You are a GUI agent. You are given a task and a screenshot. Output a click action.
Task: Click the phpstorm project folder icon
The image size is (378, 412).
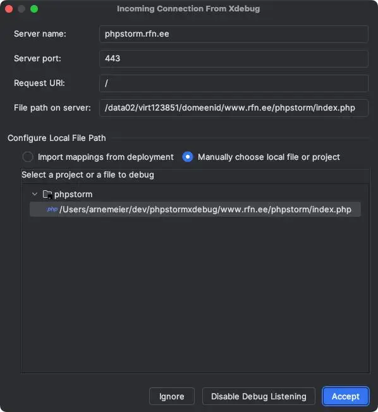(x=47, y=195)
